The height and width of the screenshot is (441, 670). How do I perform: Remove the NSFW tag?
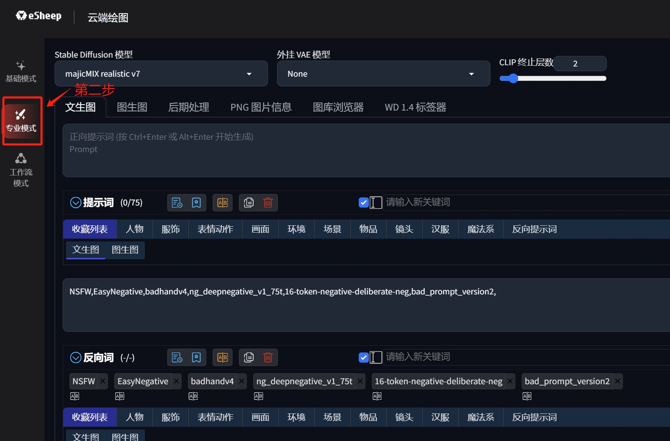102,381
